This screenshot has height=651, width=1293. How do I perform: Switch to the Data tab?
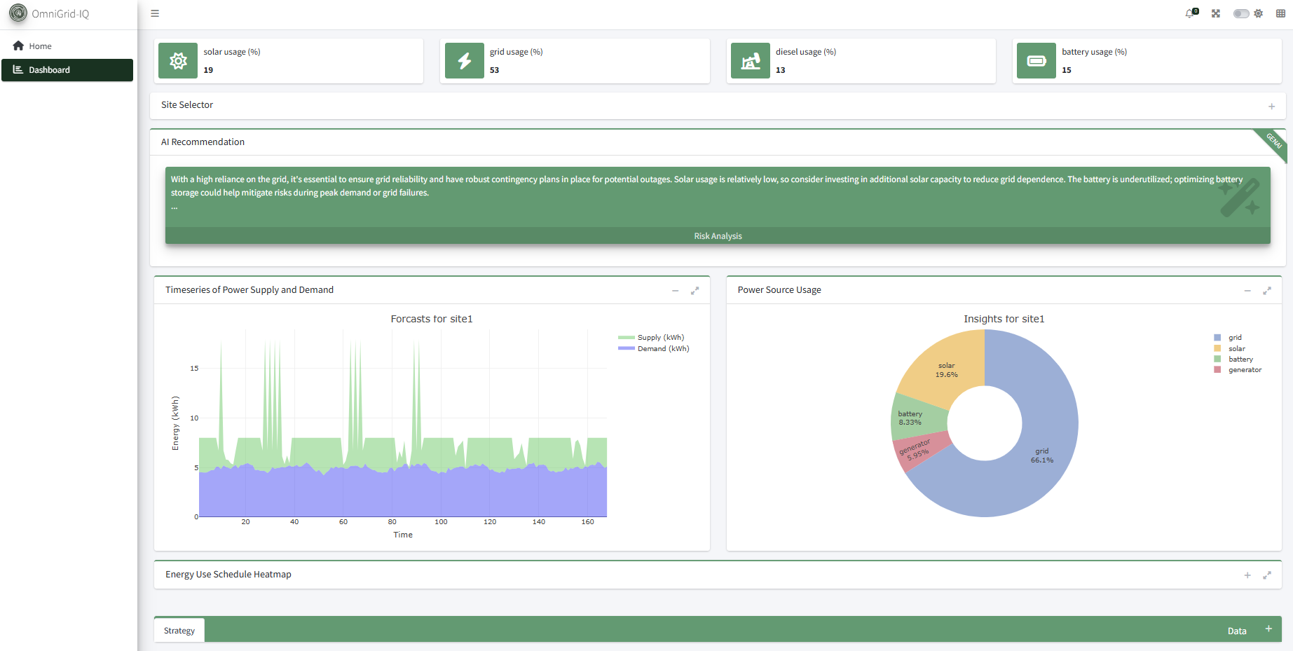[x=1237, y=631]
